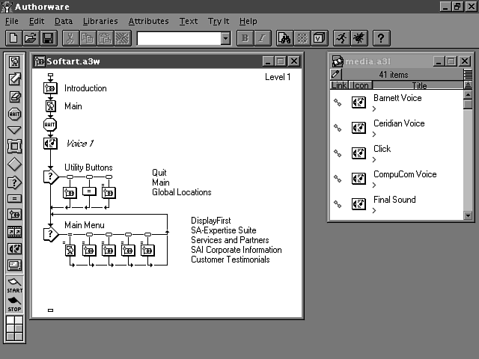Select the Video icon in the palette
This screenshot has height=359, width=479.
[x=14, y=265]
